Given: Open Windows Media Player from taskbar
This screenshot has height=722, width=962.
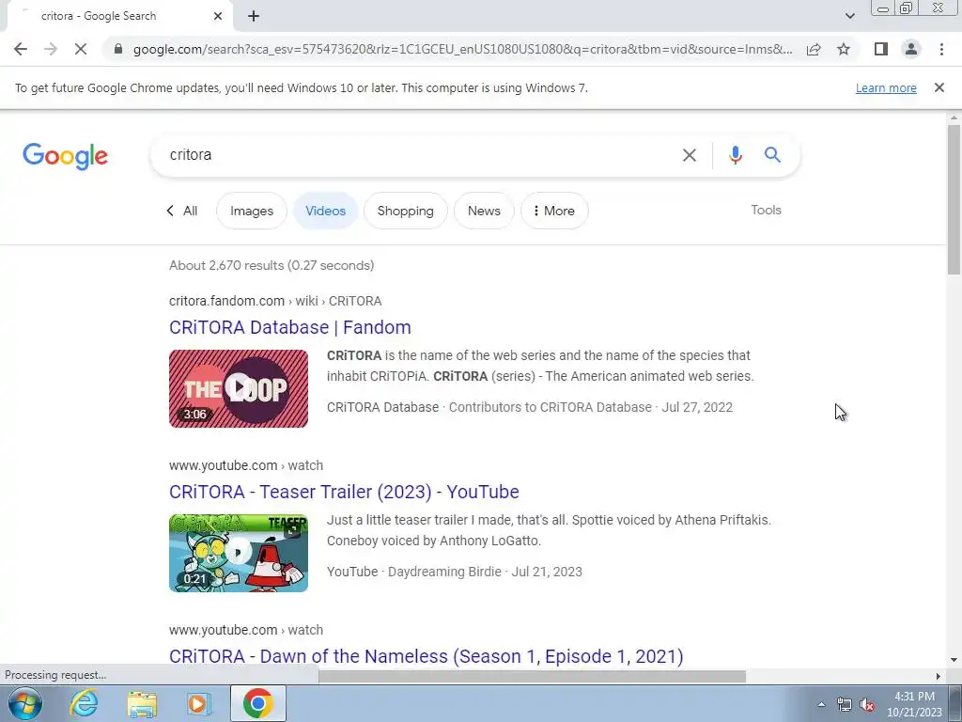Looking at the screenshot, I should pyautogui.click(x=197, y=703).
